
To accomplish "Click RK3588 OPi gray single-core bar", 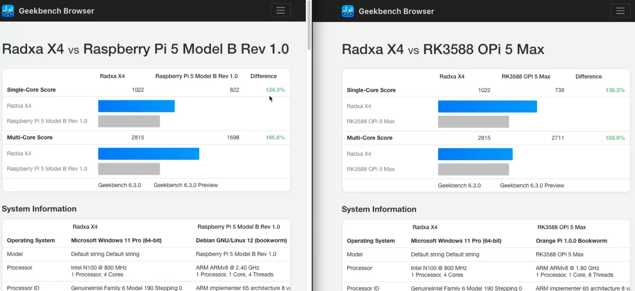I will click(x=473, y=122).
